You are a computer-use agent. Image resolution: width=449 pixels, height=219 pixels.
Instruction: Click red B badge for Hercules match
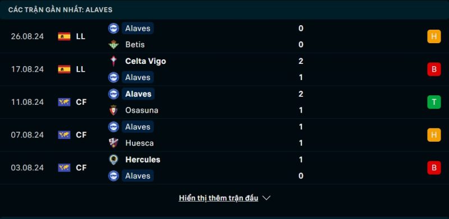point(434,167)
